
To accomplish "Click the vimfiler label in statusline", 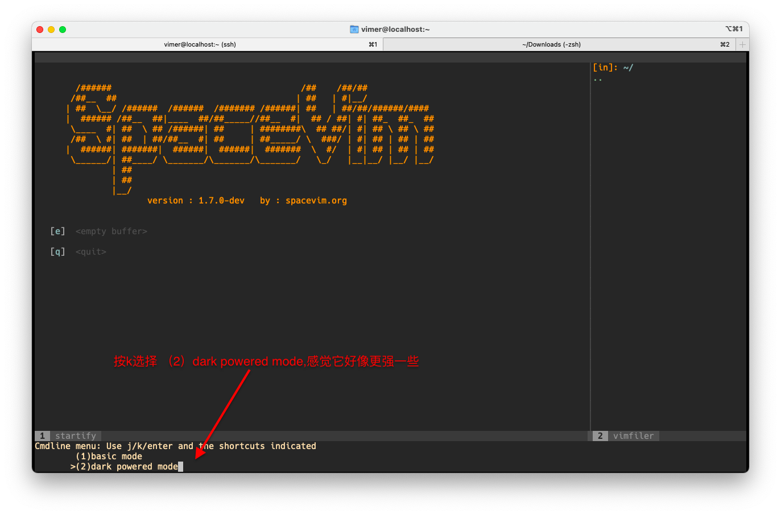I will coord(633,436).
